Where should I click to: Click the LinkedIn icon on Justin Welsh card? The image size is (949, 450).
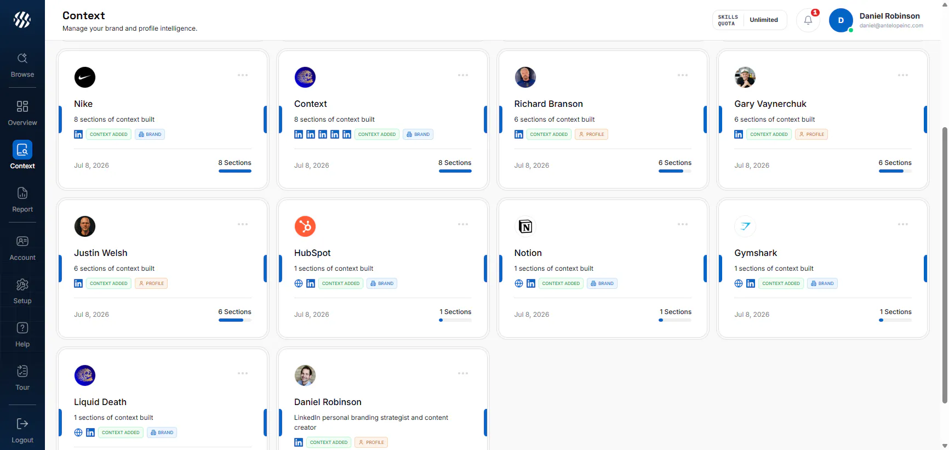[78, 283]
